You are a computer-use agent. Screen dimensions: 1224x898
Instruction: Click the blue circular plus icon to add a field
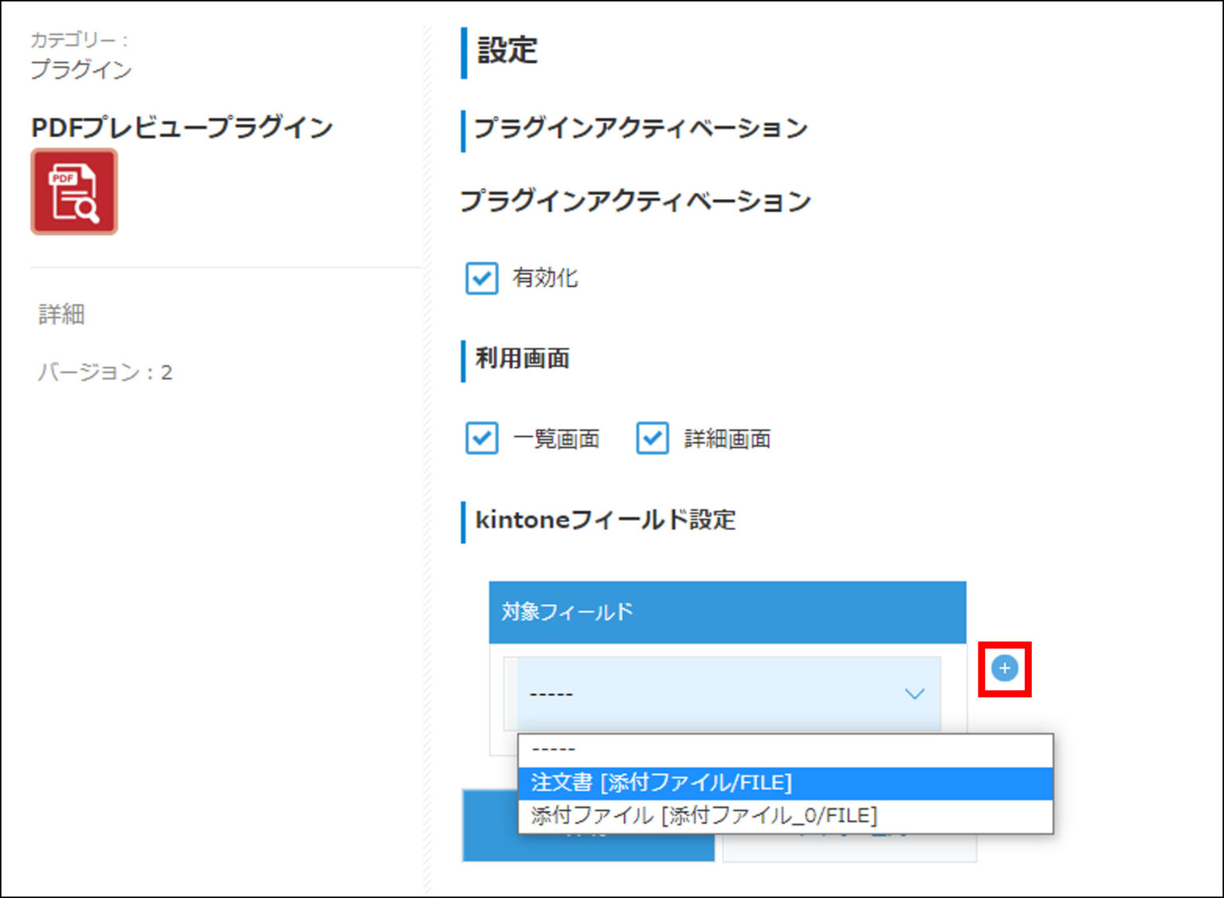1004,669
